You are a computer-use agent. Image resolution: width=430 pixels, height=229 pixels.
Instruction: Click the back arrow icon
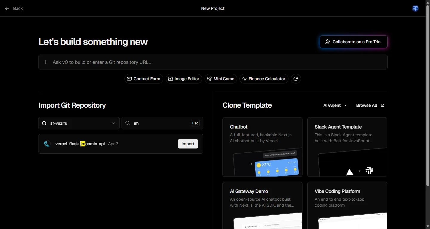click(x=7, y=8)
